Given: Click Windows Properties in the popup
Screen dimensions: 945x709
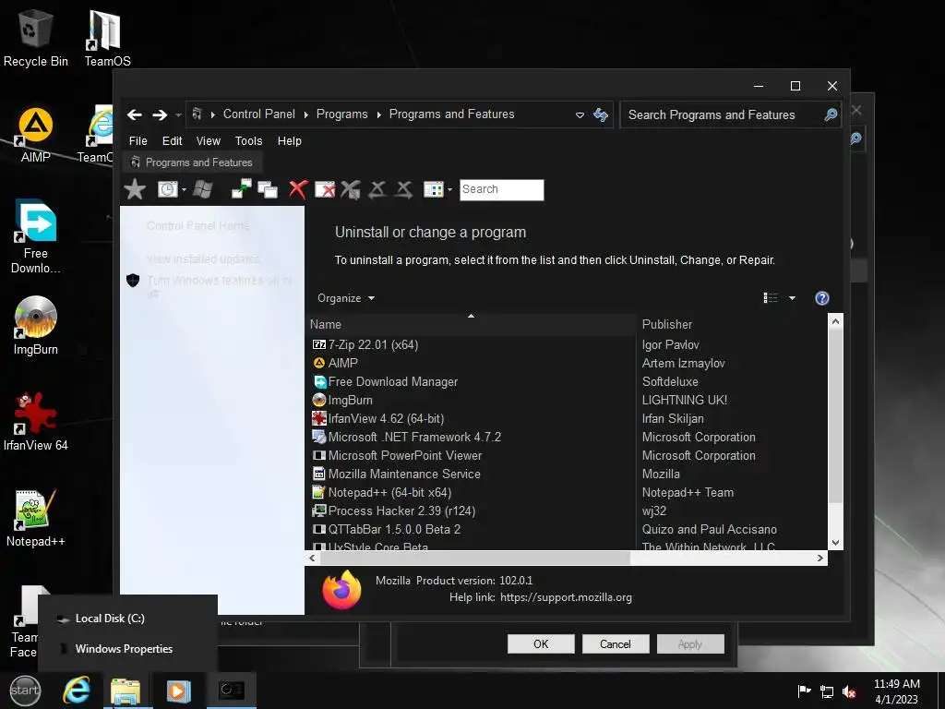Looking at the screenshot, I should (124, 649).
